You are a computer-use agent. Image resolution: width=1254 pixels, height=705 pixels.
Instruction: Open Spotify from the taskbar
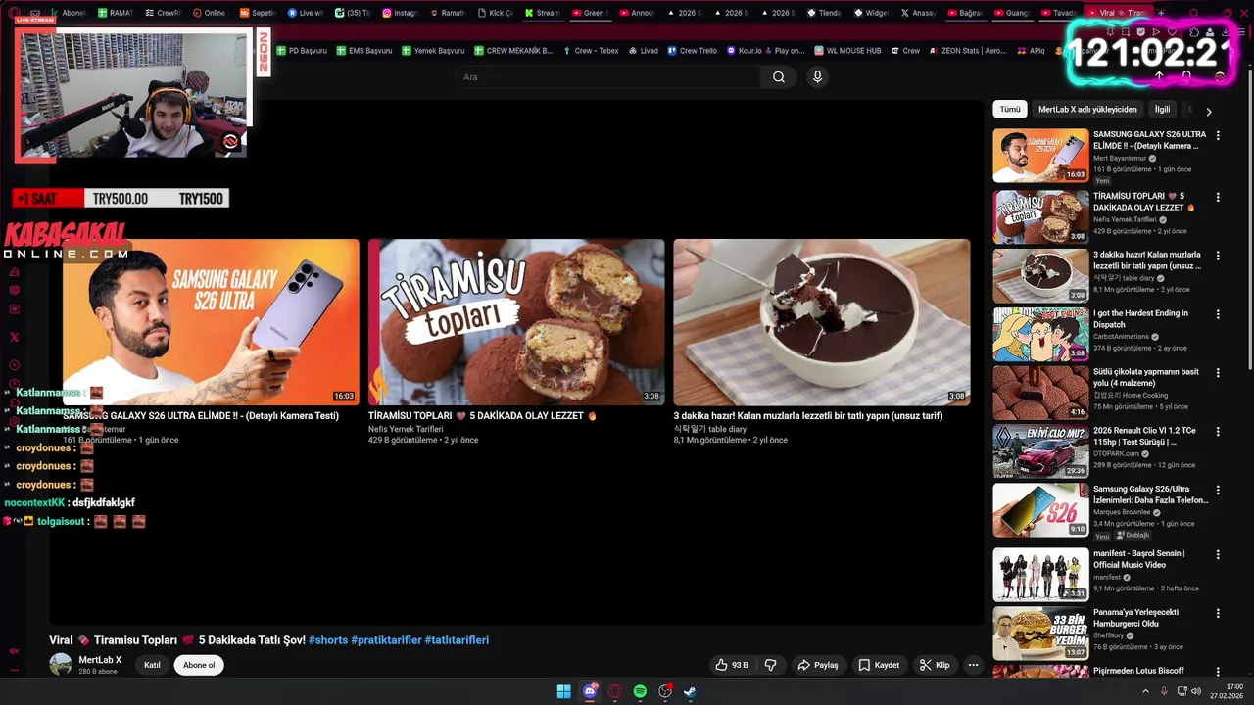pyautogui.click(x=640, y=692)
